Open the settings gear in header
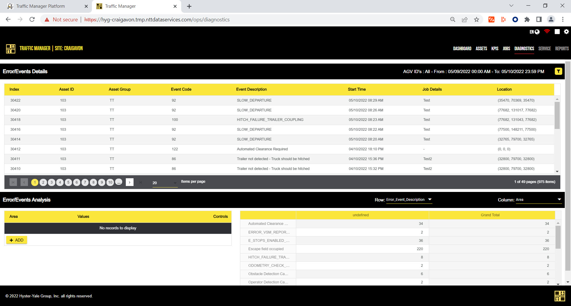This screenshot has height=306, width=571. tap(566, 31)
